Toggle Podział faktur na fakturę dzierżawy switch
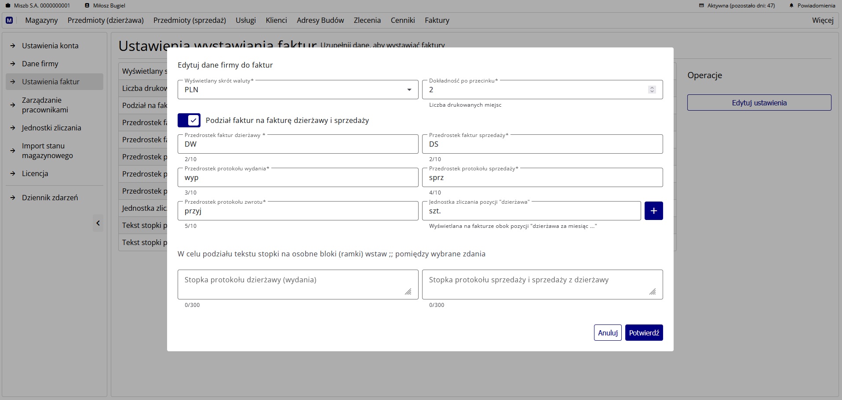Screen dimensions: 842x400 point(189,120)
